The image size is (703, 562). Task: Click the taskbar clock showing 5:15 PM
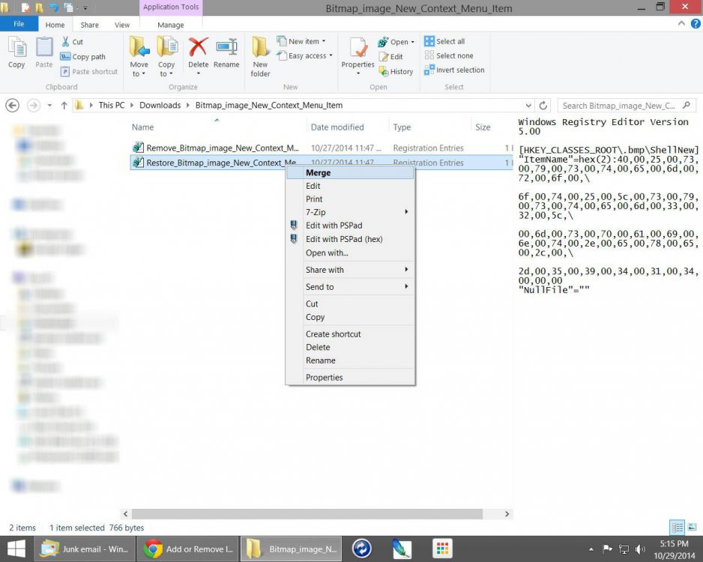click(674, 544)
